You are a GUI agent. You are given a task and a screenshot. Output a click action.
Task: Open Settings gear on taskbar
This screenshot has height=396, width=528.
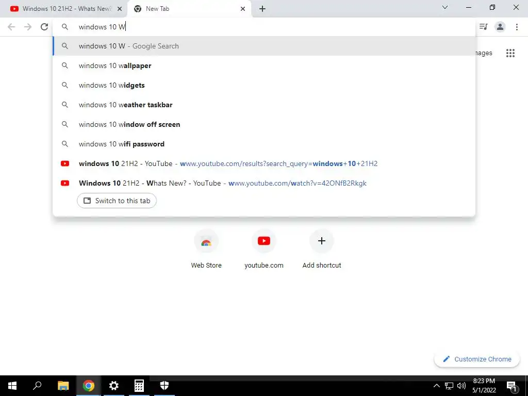click(114, 386)
